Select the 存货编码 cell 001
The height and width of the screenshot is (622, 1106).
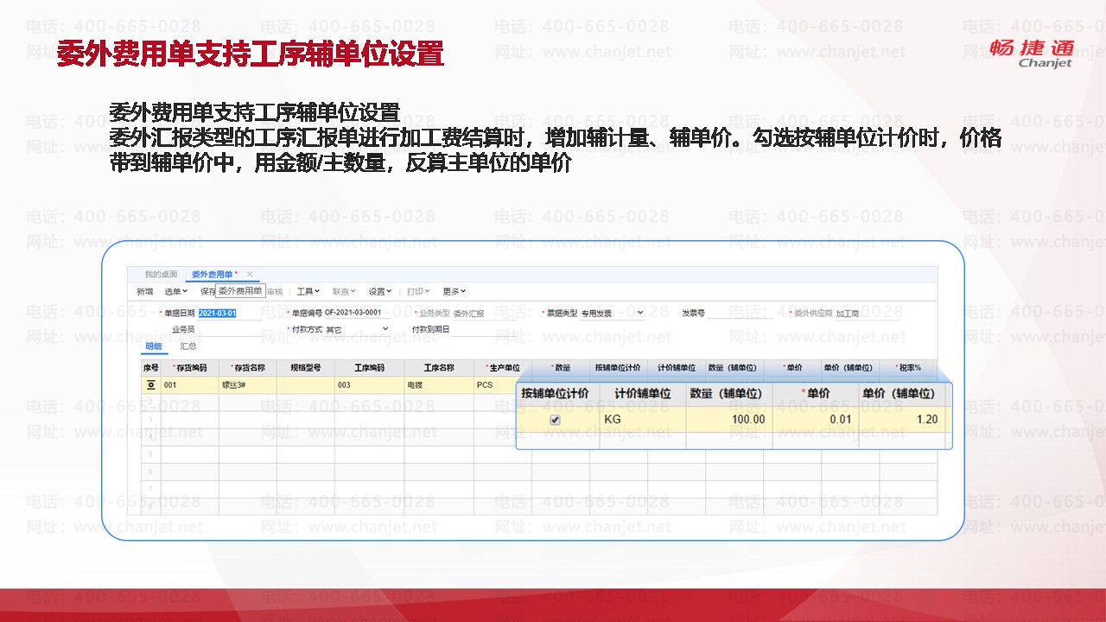pos(190,385)
